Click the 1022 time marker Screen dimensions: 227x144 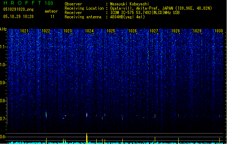(x=46, y=31)
